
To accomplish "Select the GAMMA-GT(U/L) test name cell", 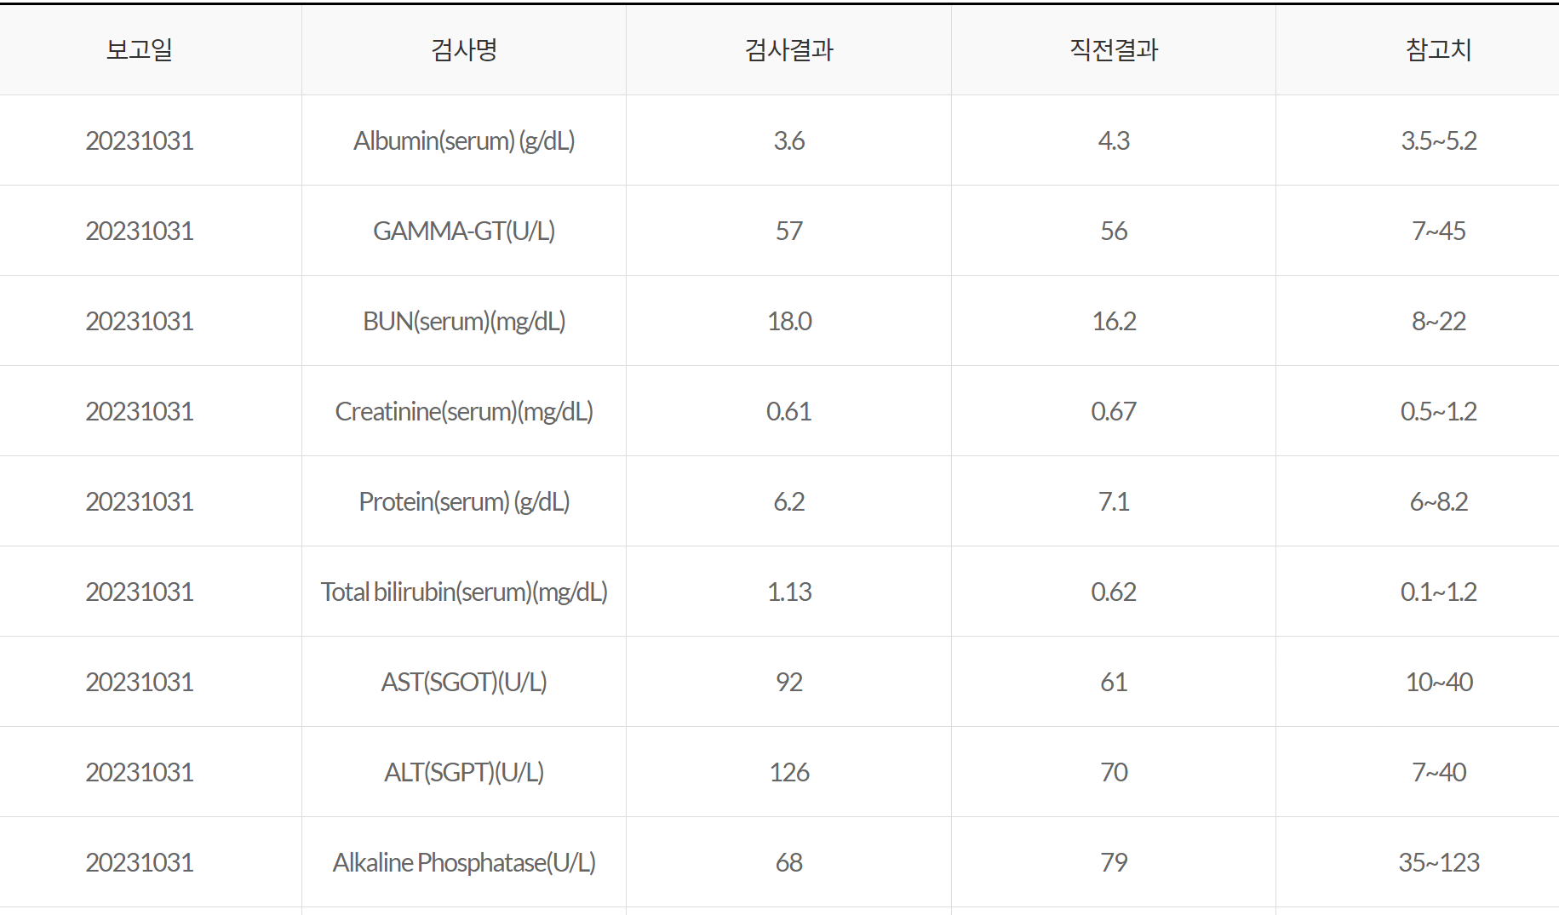I will [464, 231].
